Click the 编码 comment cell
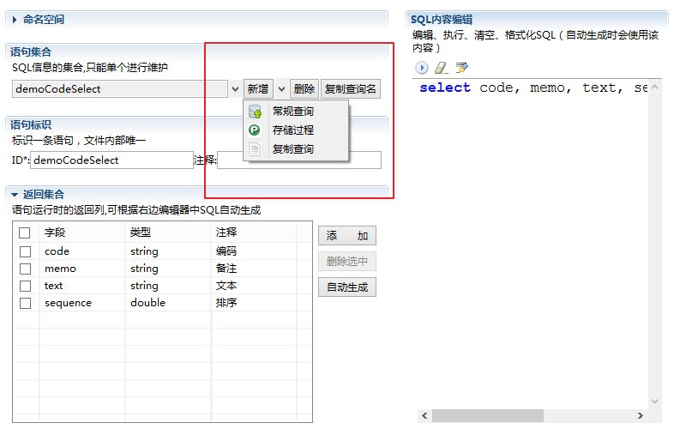674x435 pixels. point(226,251)
